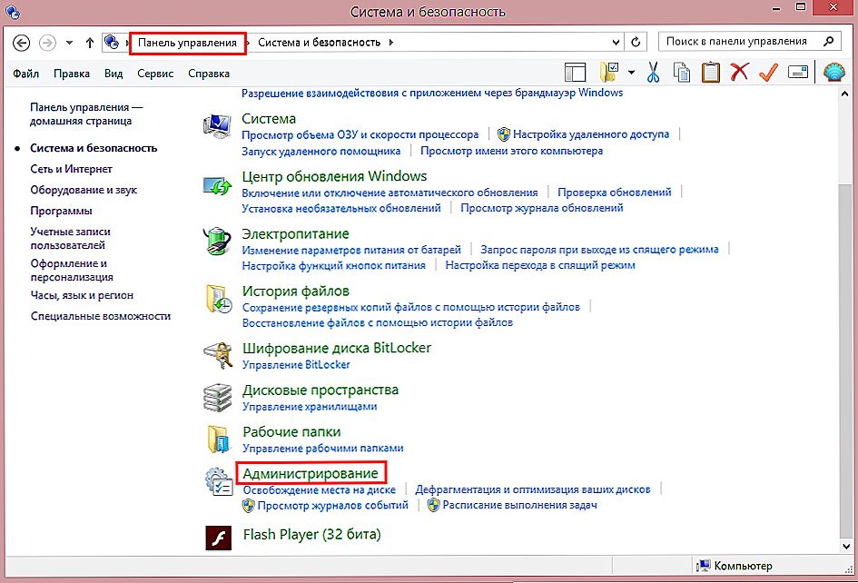Click the Система computer icon
This screenshot has width=858, height=583.
pyautogui.click(x=217, y=125)
